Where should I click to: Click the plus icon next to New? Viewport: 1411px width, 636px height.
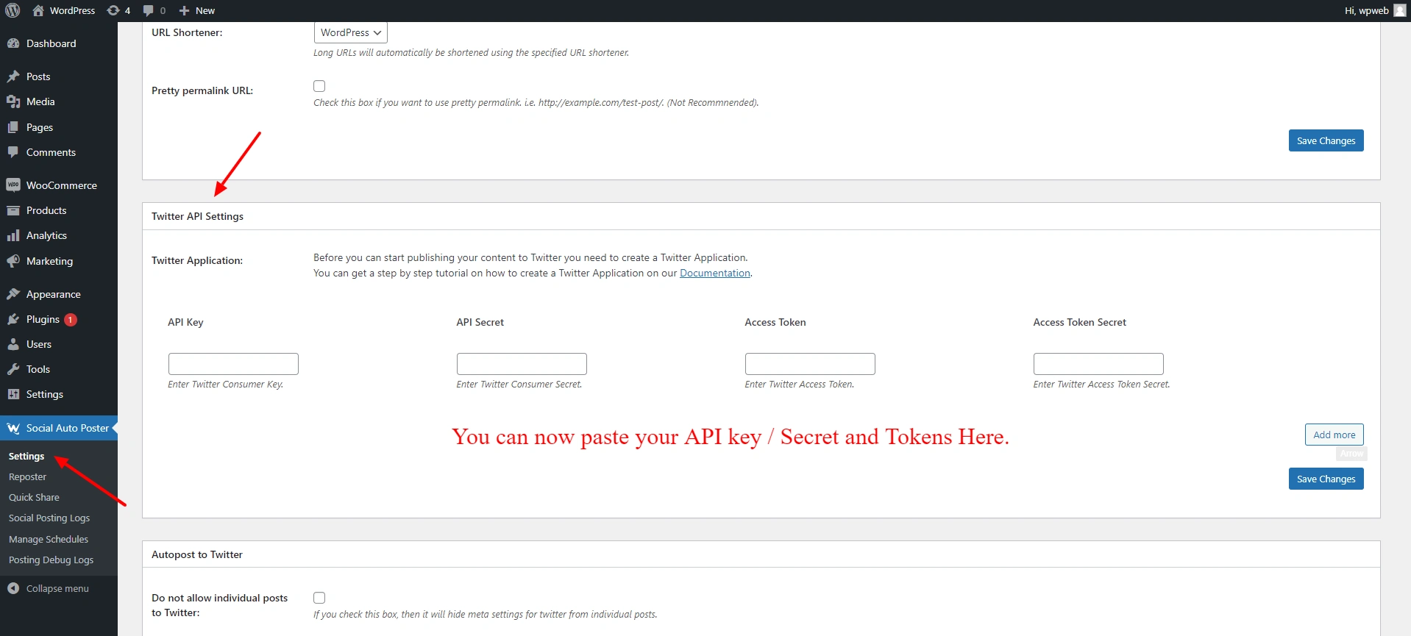coord(185,10)
